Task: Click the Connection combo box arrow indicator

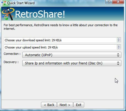Action: 118,55
